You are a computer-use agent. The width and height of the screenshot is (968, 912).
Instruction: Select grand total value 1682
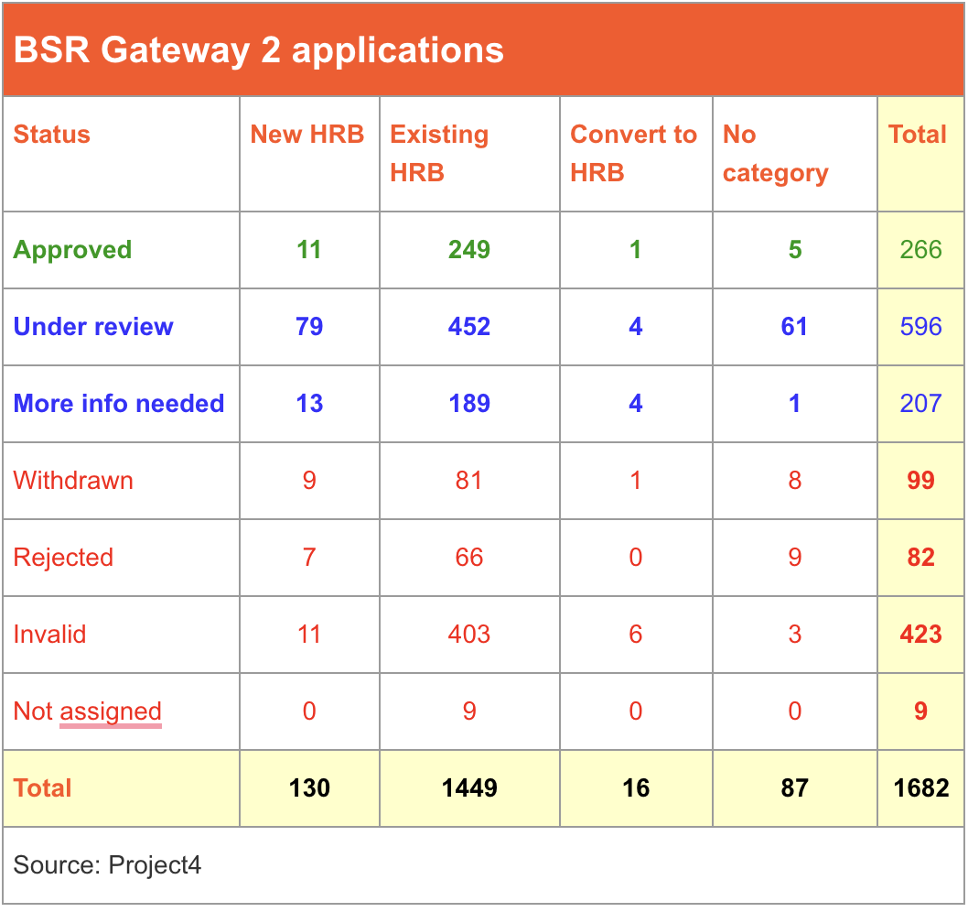coord(921,787)
